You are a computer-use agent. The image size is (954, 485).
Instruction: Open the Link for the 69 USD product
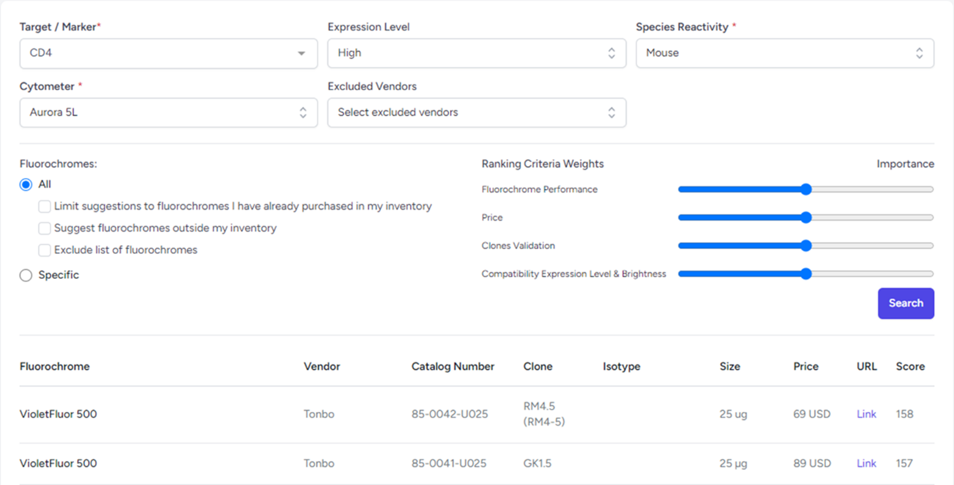866,414
